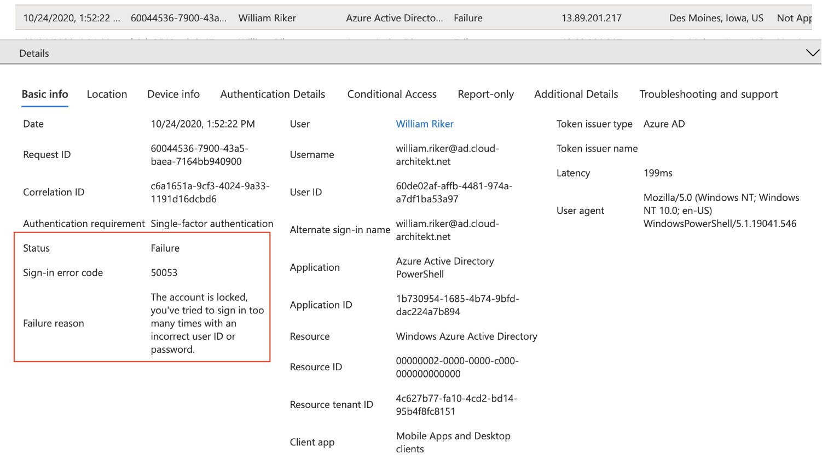Select the Basic info tab
The height and width of the screenshot is (466, 822).
[45, 94]
